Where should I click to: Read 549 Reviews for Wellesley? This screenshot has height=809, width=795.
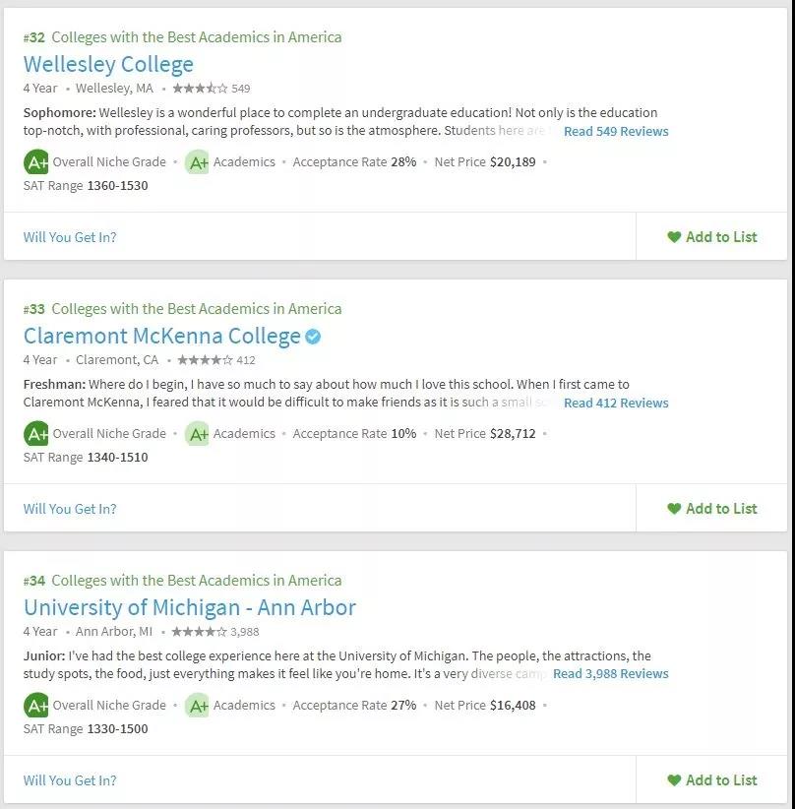click(x=616, y=131)
